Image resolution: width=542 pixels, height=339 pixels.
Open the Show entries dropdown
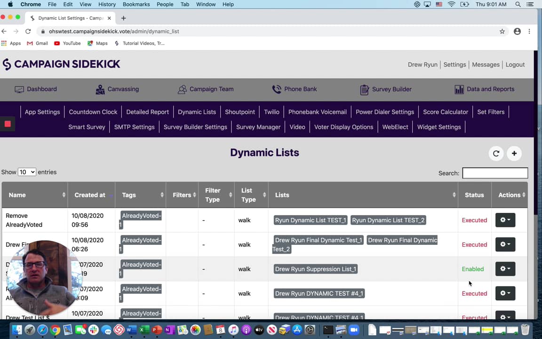point(27,172)
